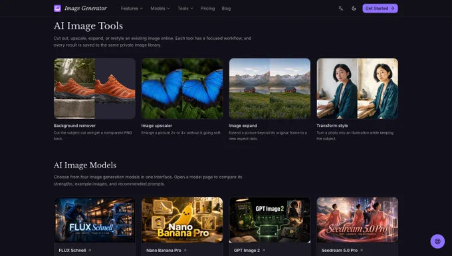Go to the Pricing page

207,9
